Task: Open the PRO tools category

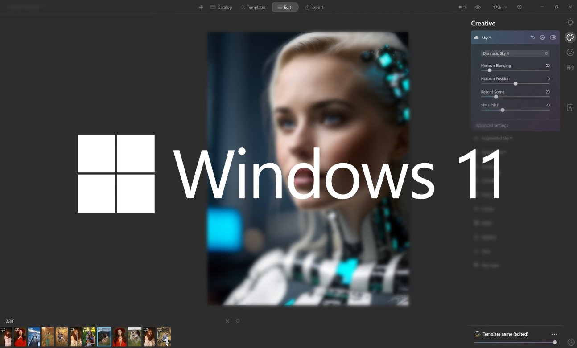Action: (x=570, y=68)
